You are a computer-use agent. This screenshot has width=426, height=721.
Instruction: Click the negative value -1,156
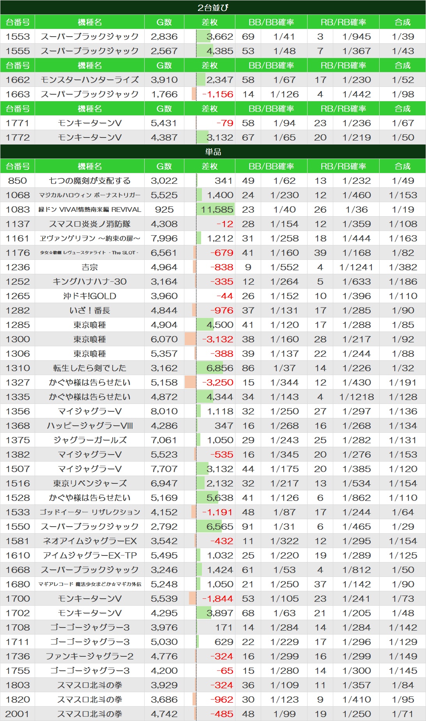click(x=217, y=94)
